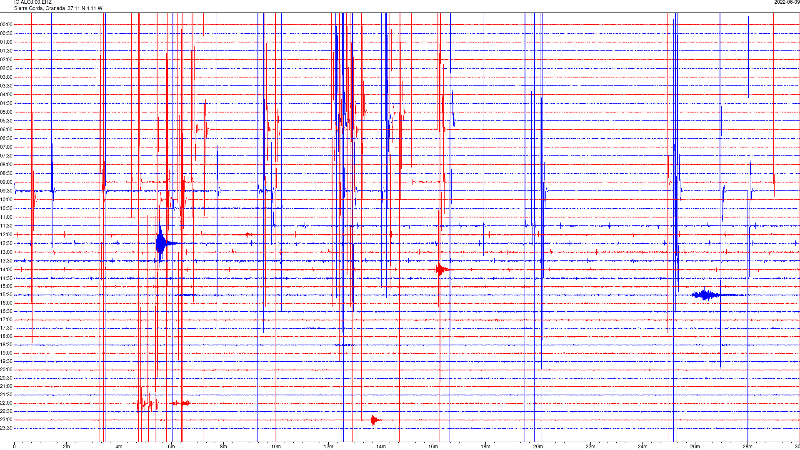Click the 8m tick on time axis
The width and height of the screenshot is (800, 450).
[x=224, y=447]
